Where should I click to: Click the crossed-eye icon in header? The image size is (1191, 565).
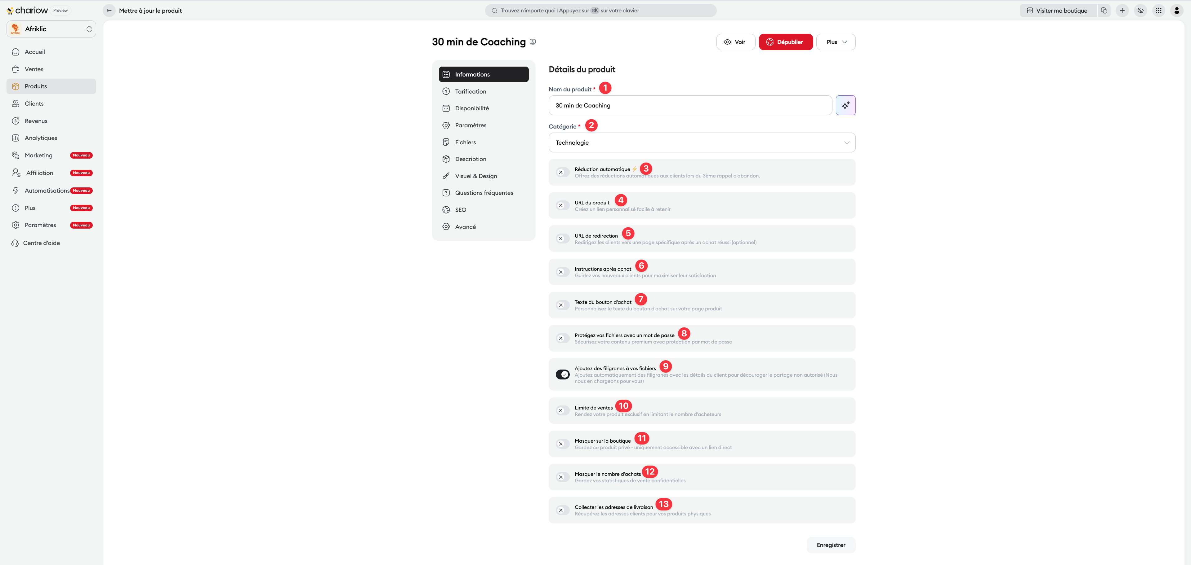1140,11
